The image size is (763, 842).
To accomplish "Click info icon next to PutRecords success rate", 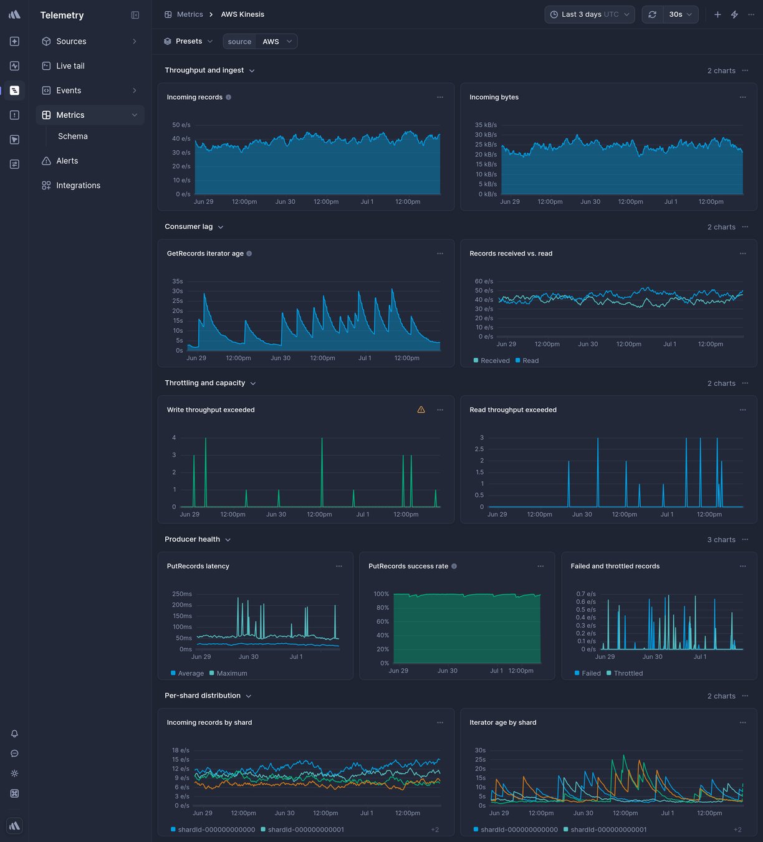I will coord(454,567).
